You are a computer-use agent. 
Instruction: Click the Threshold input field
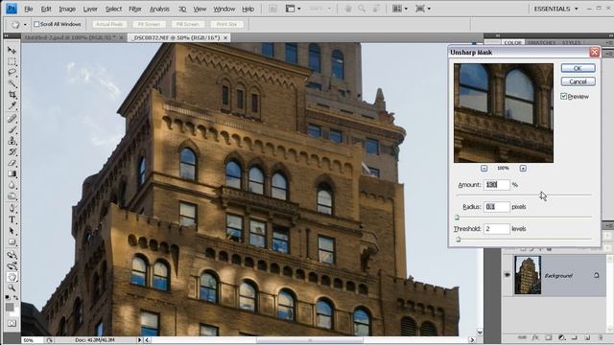(x=497, y=228)
